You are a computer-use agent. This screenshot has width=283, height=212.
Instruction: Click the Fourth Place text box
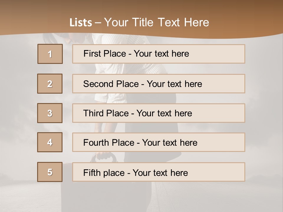(159, 142)
